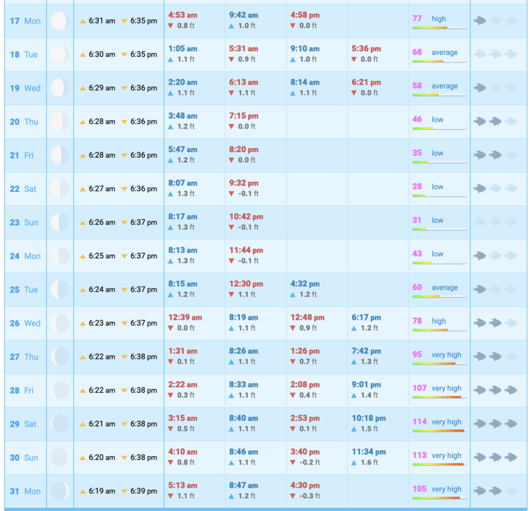Click the 4:53 am low tide time
This screenshot has width=531, height=511.
183,15
